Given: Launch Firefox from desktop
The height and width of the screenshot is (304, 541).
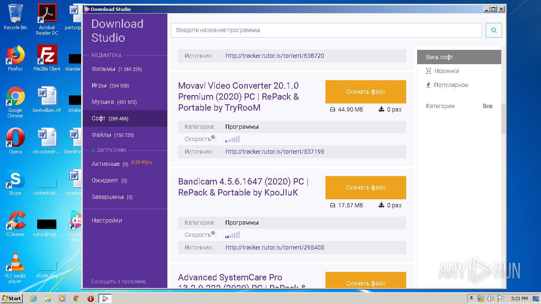Looking at the screenshot, I should [15, 58].
